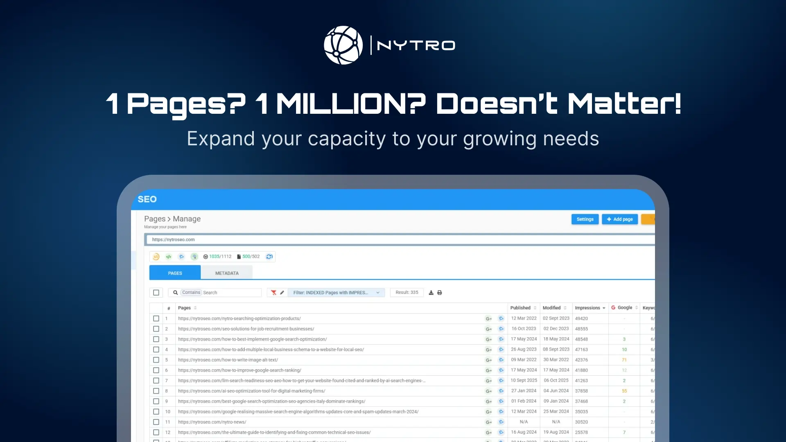Open the nytro-news page link
Image resolution: width=786 pixels, height=442 pixels.
[212, 422]
